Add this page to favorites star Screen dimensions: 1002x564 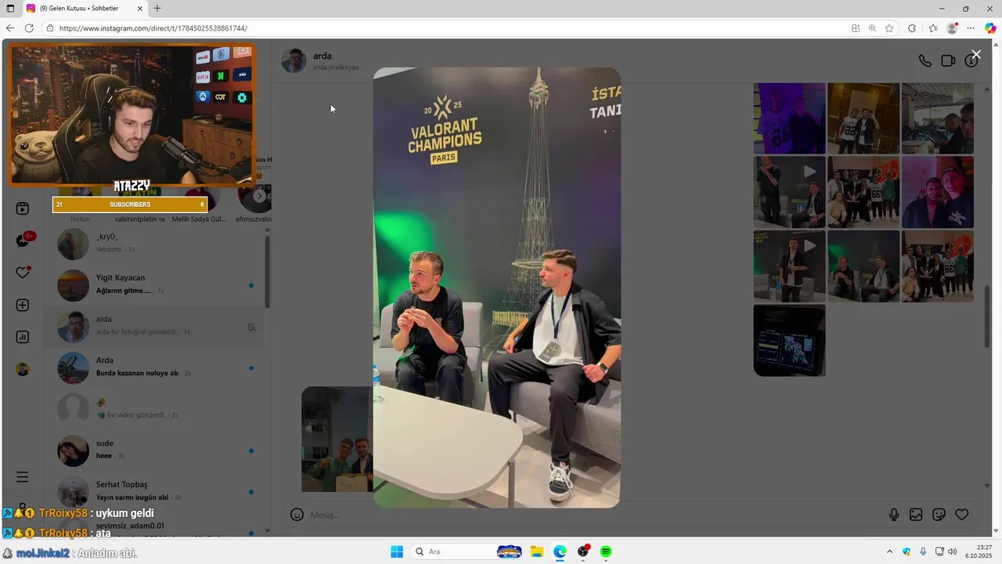[889, 28]
